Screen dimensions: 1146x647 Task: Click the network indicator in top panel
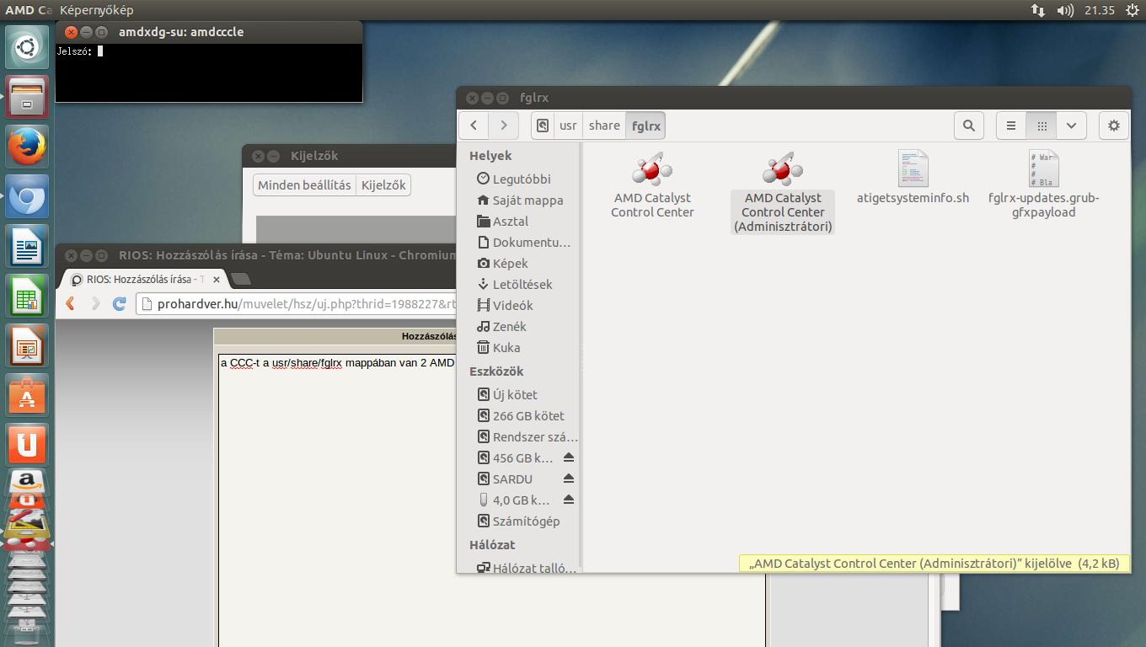(x=1038, y=10)
